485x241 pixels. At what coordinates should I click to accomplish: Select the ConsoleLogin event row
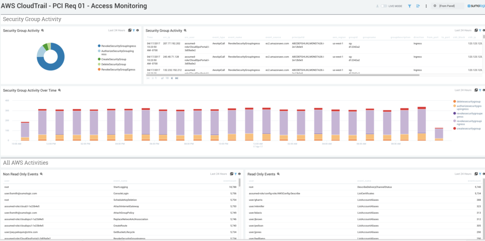[120, 193]
